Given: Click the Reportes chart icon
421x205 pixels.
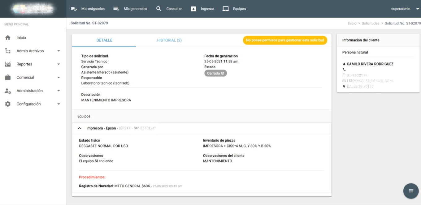Looking at the screenshot, I should pos(8,64).
